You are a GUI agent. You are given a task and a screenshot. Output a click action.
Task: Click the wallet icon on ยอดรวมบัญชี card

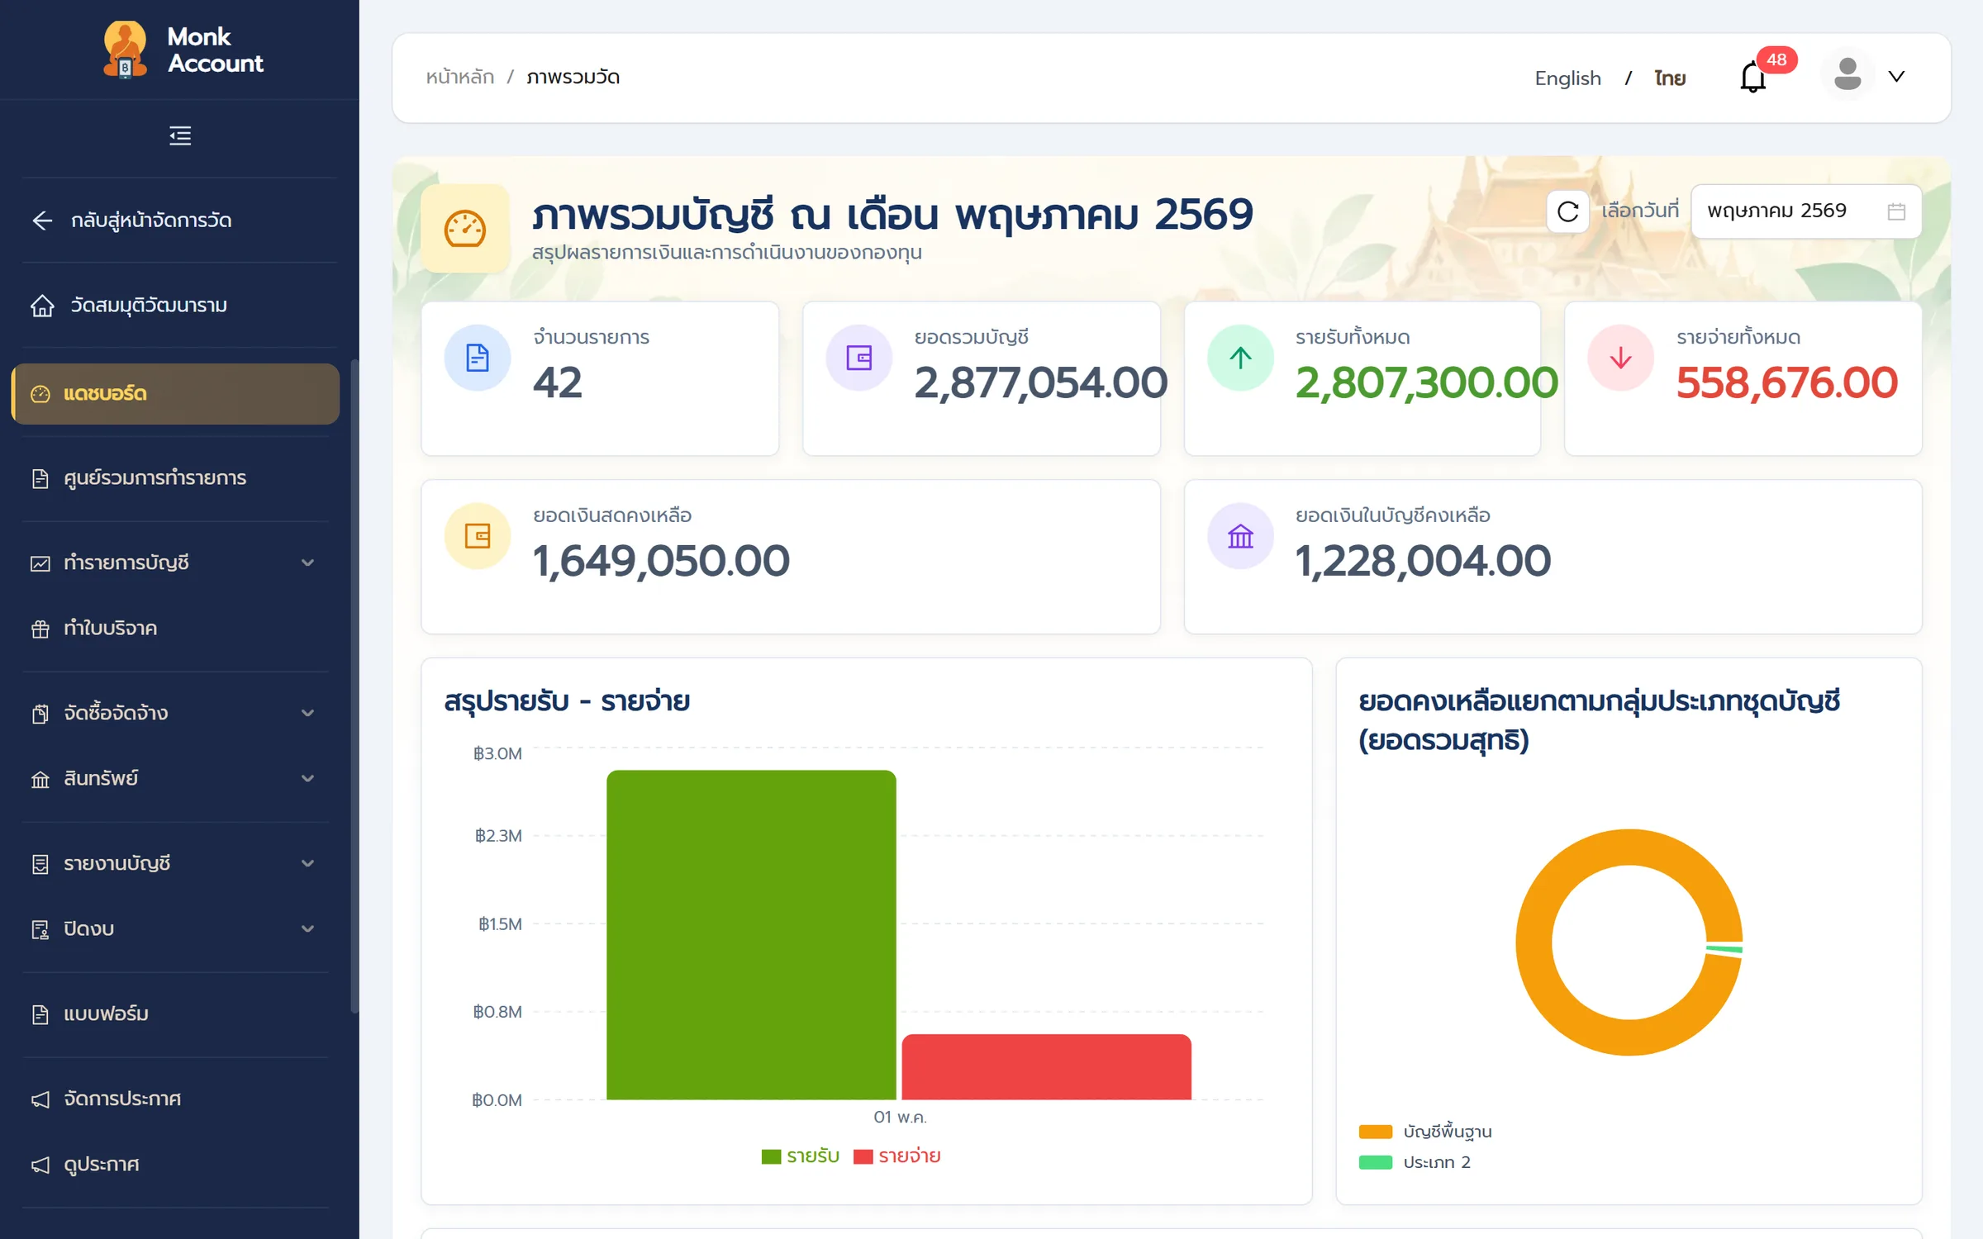859,358
